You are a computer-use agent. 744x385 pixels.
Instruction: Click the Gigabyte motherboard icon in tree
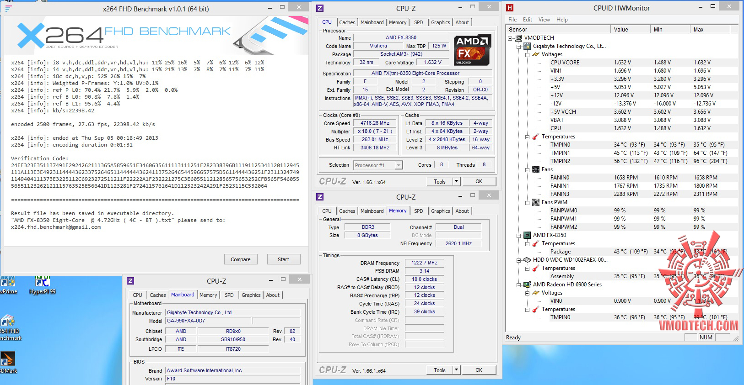click(527, 46)
